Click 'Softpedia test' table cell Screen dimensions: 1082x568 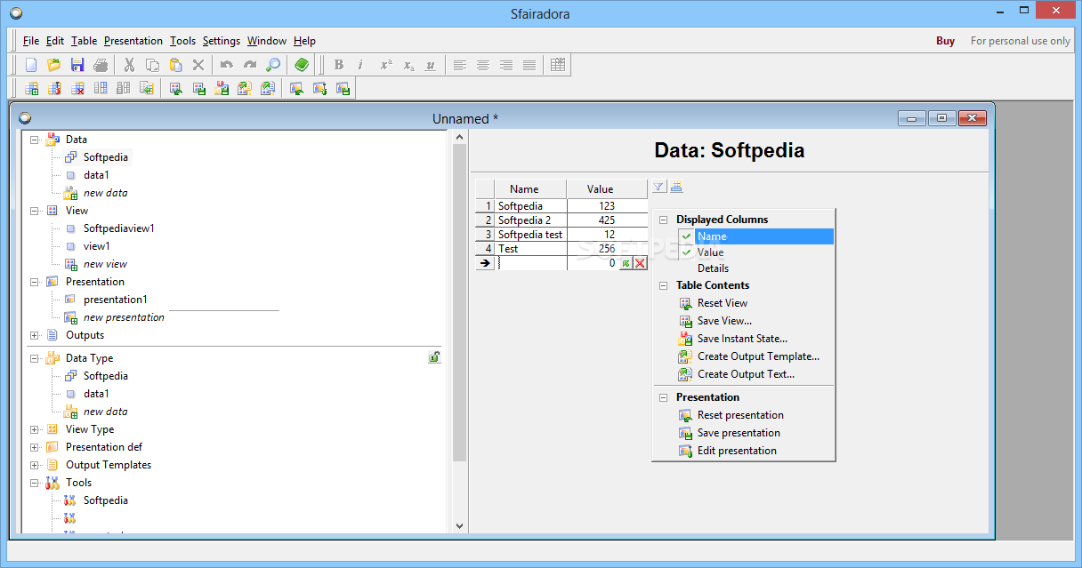530,235
